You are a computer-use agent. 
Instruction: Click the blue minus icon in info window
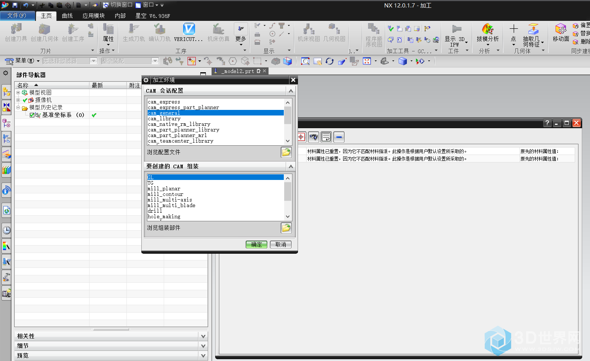click(x=339, y=137)
